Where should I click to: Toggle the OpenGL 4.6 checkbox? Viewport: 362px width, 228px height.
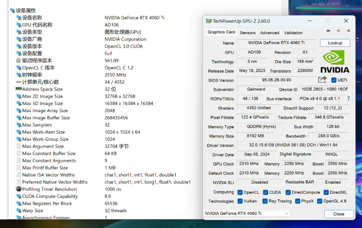320,201
